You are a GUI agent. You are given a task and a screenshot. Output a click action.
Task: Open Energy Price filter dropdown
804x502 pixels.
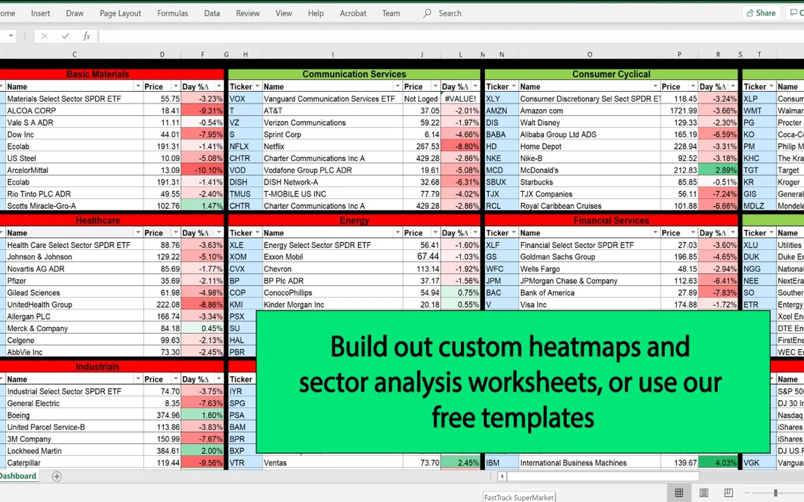pyautogui.click(x=435, y=232)
